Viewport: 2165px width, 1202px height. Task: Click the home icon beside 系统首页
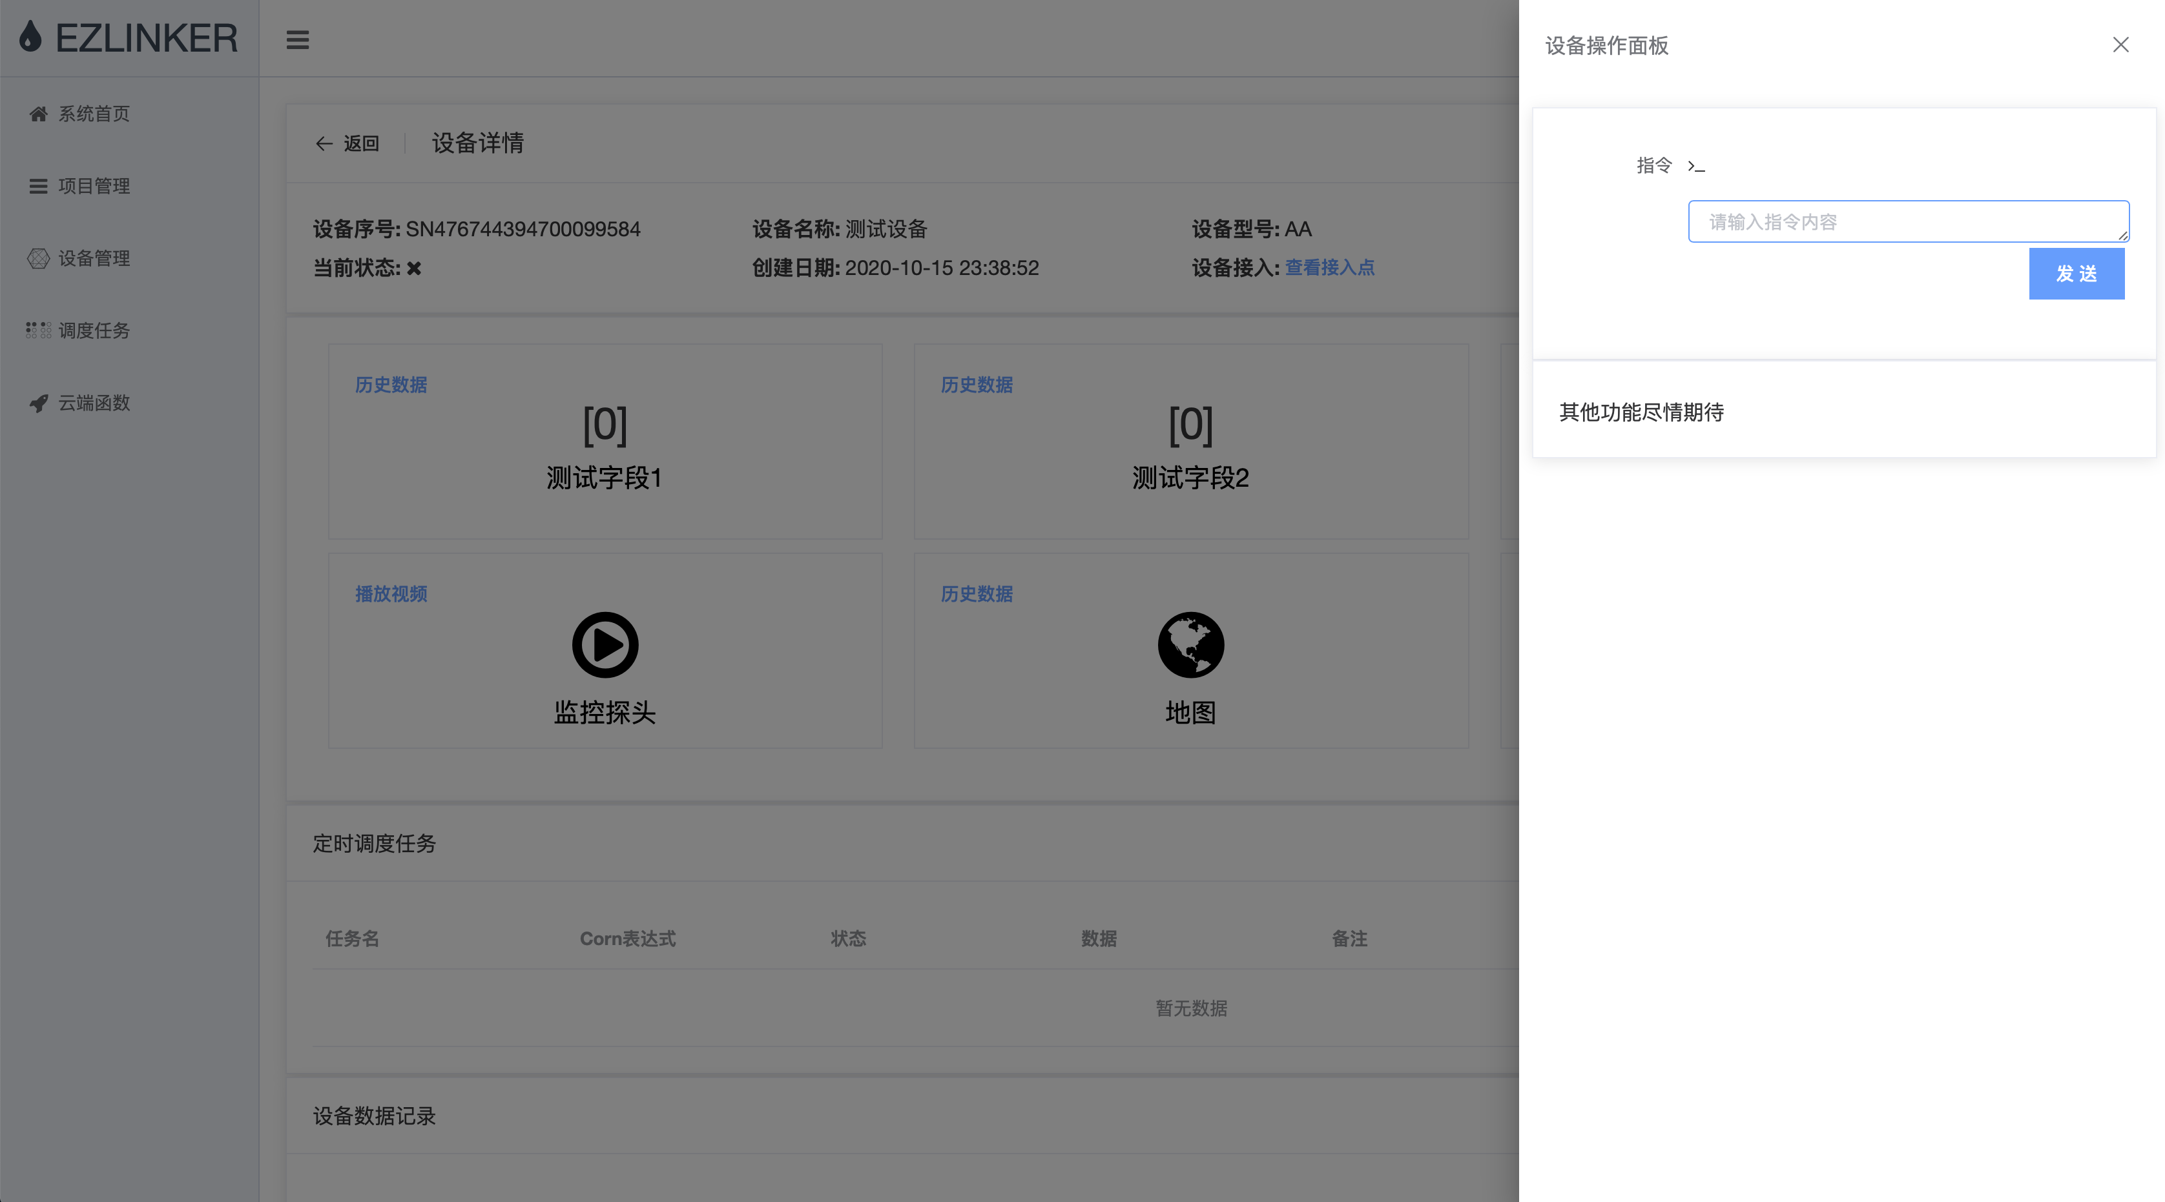pyautogui.click(x=38, y=114)
